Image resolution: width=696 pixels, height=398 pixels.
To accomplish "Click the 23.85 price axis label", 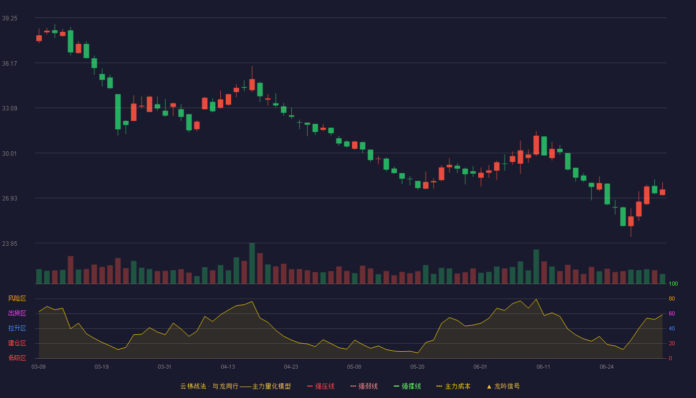I will pos(9,243).
